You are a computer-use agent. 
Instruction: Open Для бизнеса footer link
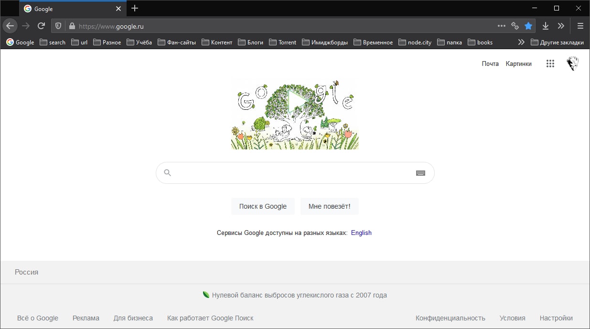coord(133,318)
